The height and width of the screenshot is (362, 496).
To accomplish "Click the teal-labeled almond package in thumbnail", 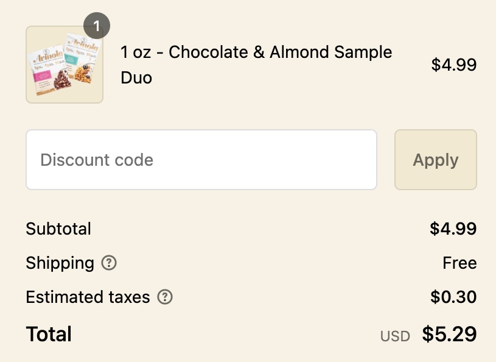I will coord(83,57).
